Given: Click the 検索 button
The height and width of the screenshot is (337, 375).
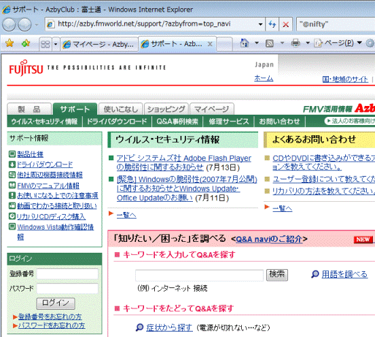Looking at the screenshot, I should [x=277, y=274].
